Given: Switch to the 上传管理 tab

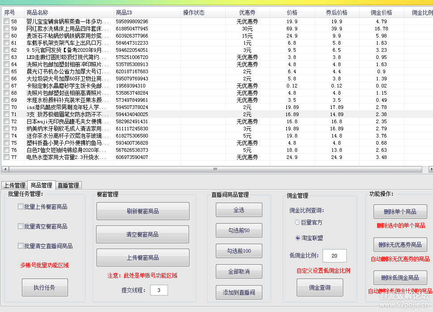Looking at the screenshot, I should pyautogui.click(x=14, y=185).
